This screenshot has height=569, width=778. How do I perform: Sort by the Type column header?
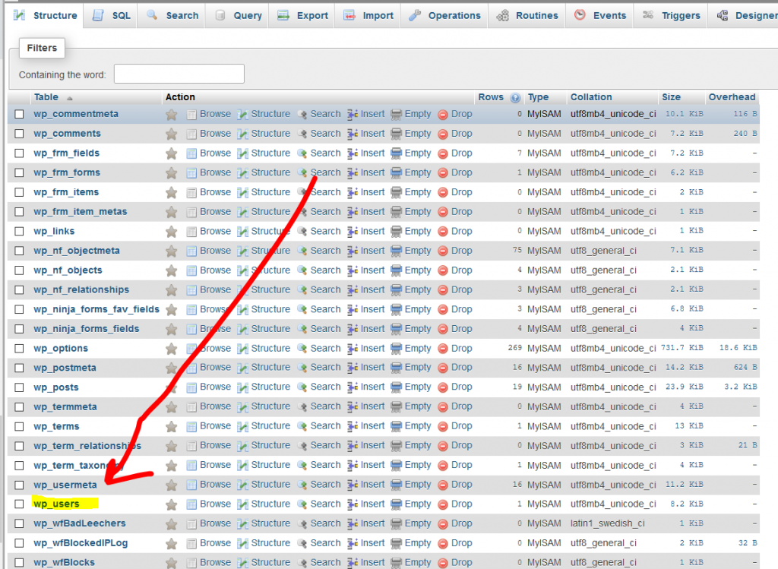(539, 97)
